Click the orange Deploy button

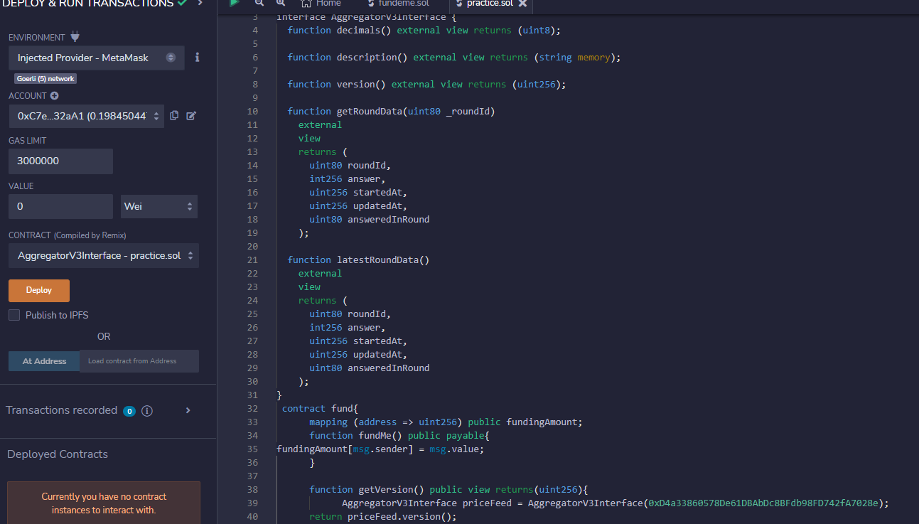[x=39, y=290]
